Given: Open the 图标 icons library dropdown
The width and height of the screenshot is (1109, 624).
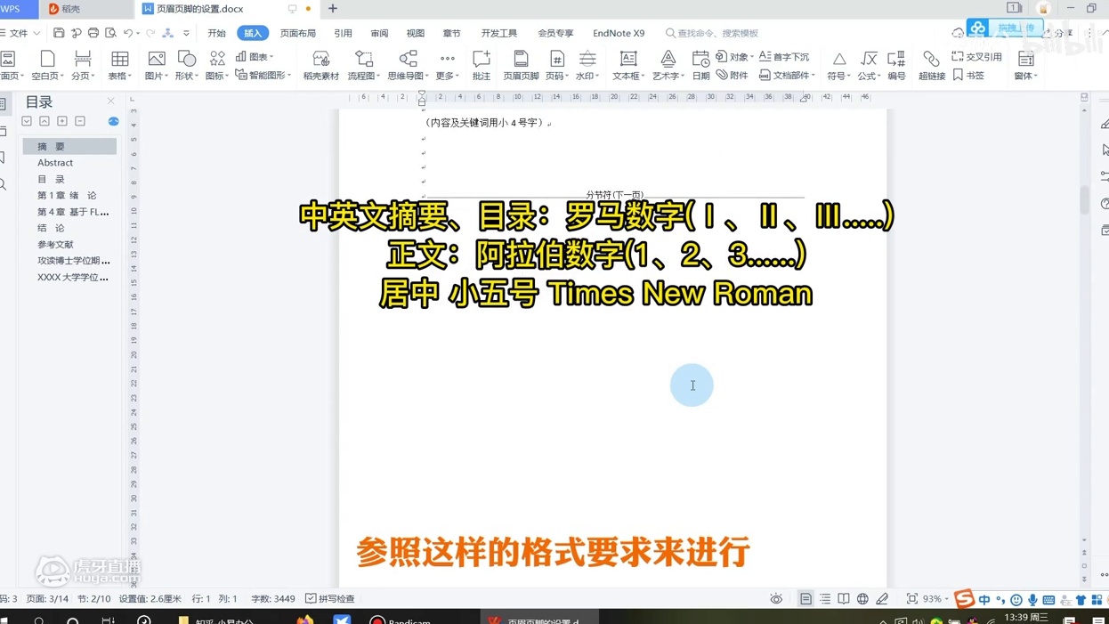Looking at the screenshot, I should 216,65.
